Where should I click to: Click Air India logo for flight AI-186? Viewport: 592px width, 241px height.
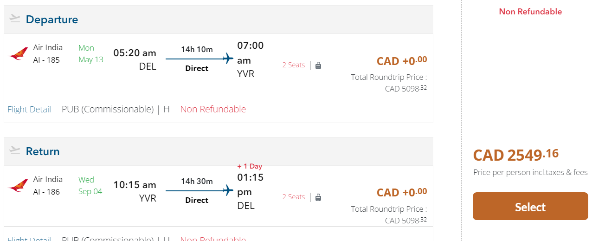pos(18,186)
